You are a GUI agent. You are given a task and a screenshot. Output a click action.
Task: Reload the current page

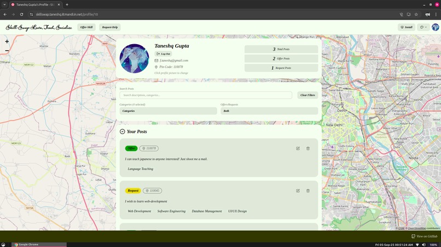[x=21, y=14]
